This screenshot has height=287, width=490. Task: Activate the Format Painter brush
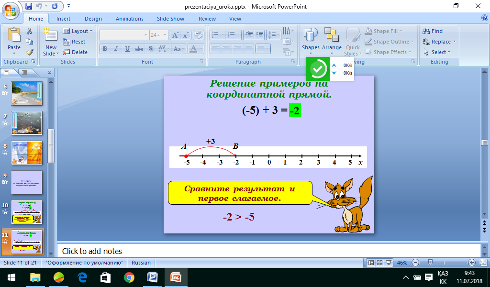point(30,52)
